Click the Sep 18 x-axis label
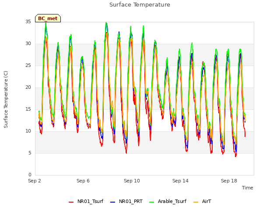Viewport: 280px width, 210px height. coord(229,181)
